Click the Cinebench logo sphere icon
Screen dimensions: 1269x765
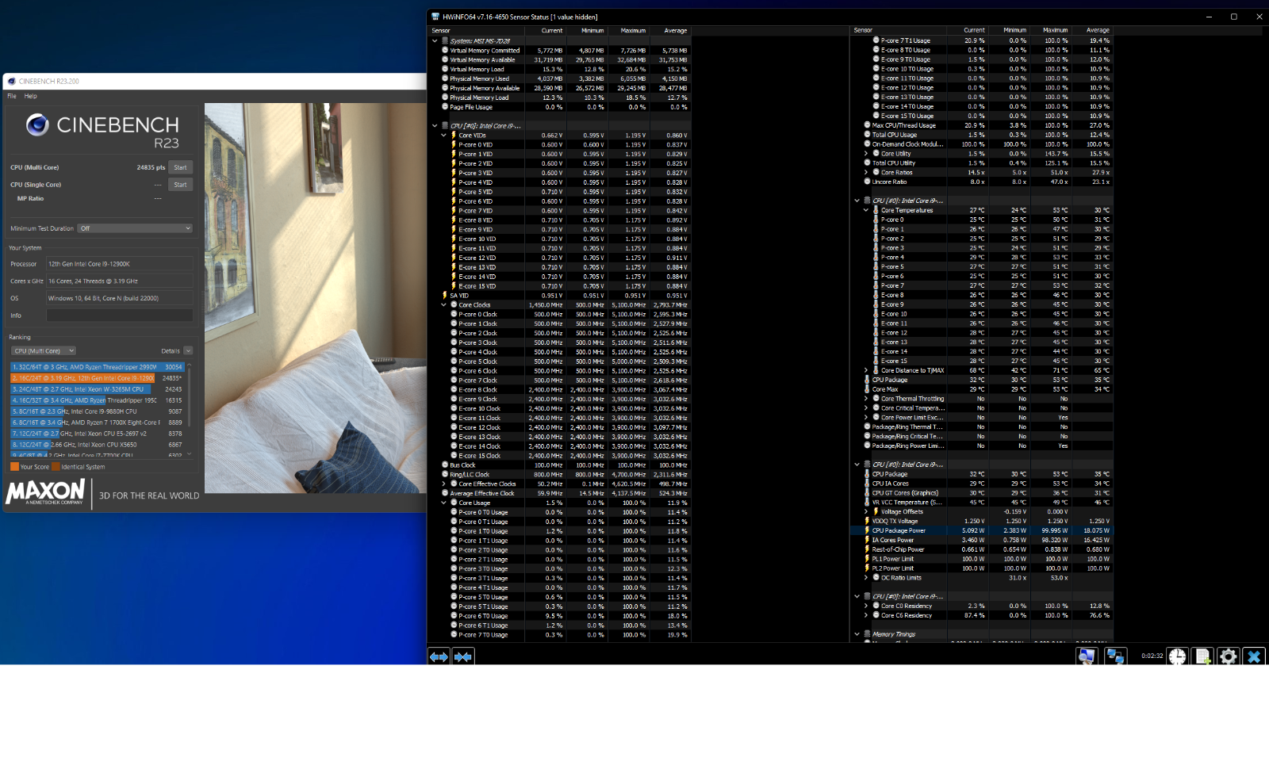point(37,124)
